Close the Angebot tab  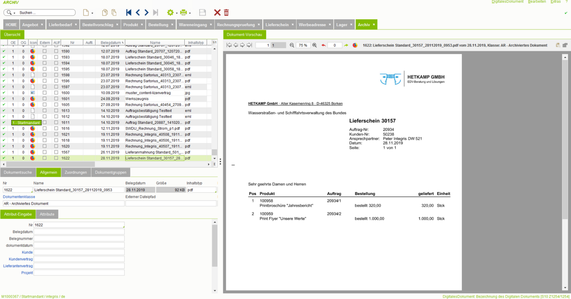coord(42,25)
